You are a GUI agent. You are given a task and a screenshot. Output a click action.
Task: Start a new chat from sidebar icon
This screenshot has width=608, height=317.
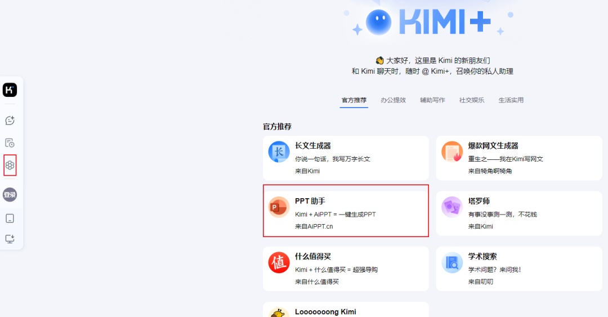10,120
